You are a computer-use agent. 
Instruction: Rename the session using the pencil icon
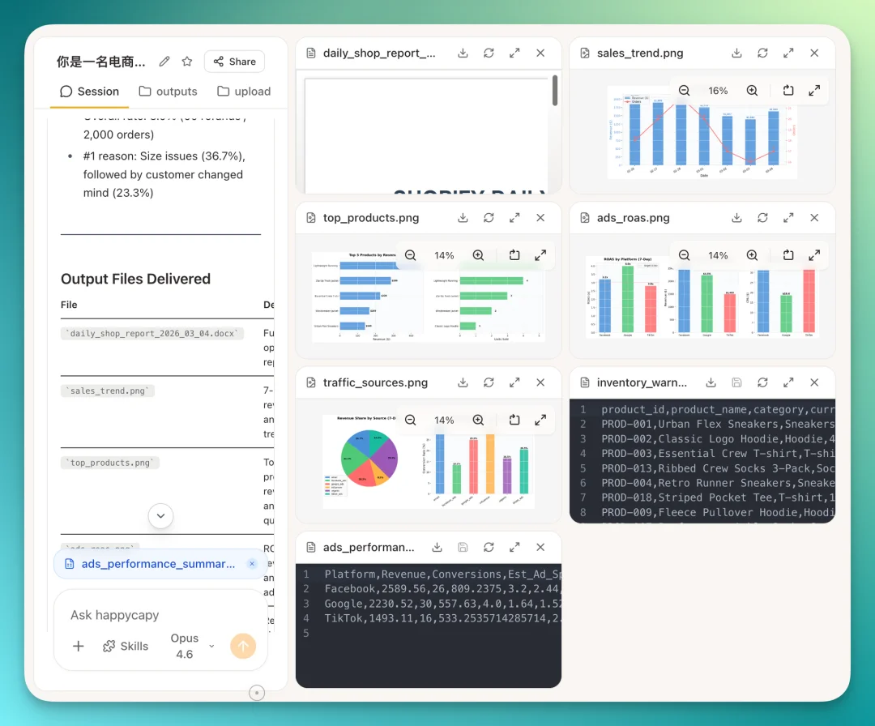click(x=166, y=61)
